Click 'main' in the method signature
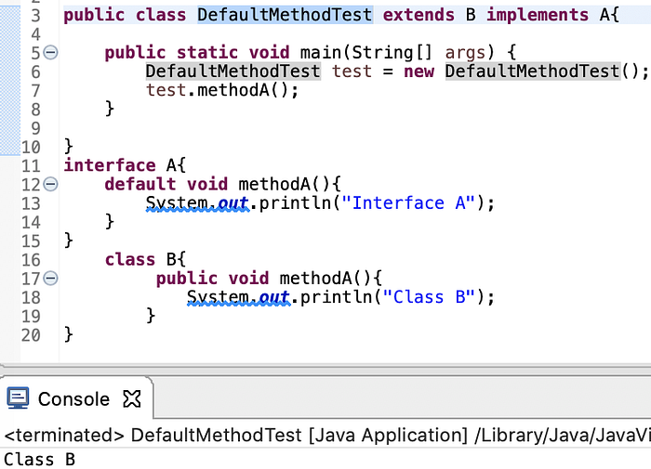 pyautogui.click(x=321, y=53)
